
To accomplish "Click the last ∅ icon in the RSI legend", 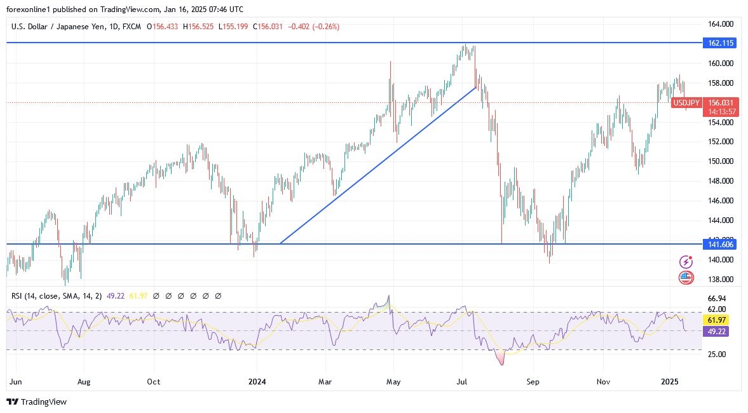I will click(218, 295).
